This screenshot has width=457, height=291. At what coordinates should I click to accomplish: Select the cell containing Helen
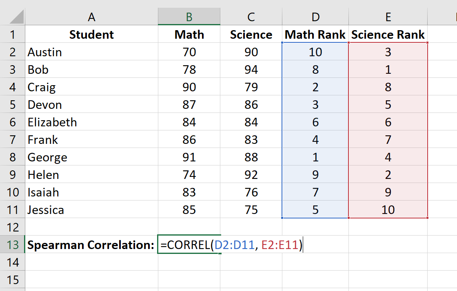(x=91, y=174)
